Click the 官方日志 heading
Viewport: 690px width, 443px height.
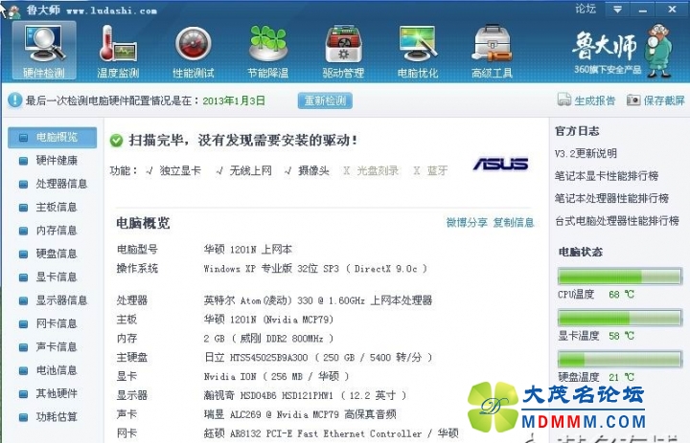click(x=577, y=131)
